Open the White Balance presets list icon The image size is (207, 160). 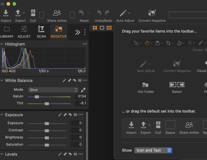[x=80, y=80]
